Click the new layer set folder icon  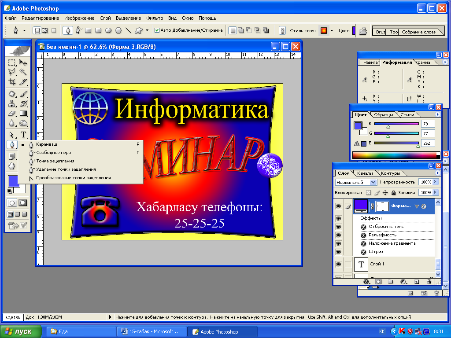[390, 282]
